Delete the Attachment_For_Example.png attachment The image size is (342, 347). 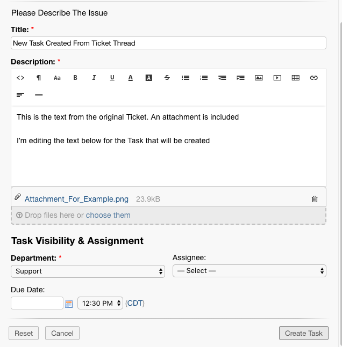coord(315,199)
